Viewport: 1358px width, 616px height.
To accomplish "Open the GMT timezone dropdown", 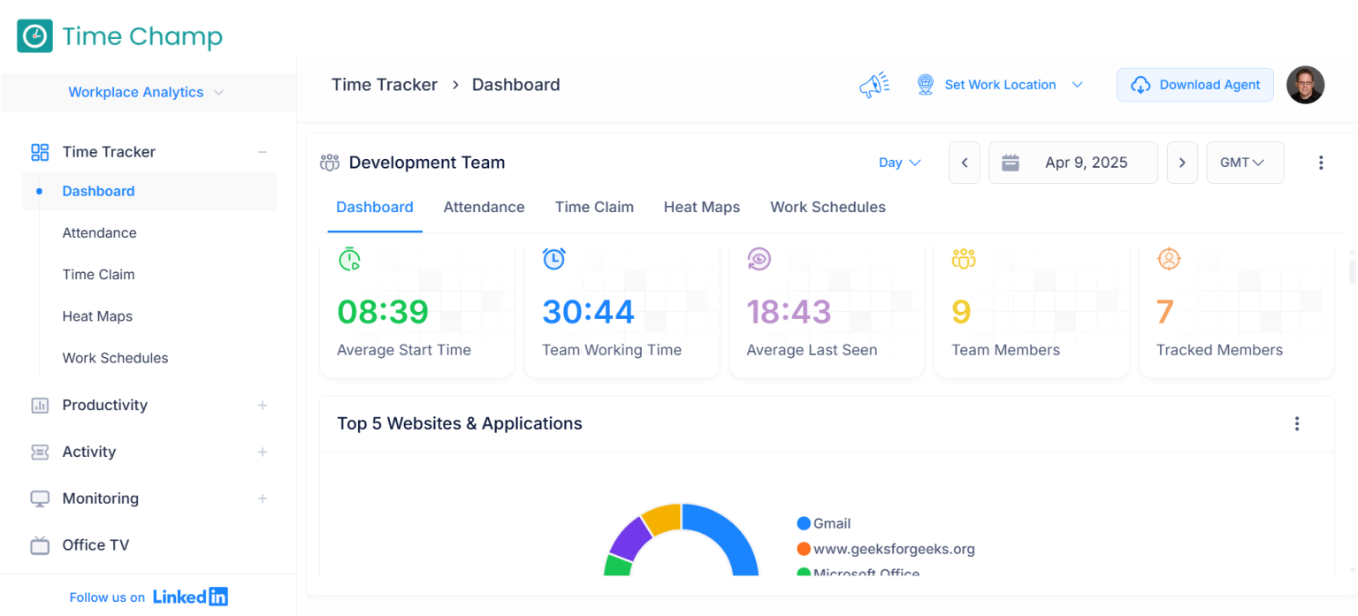I will tap(1245, 163).
